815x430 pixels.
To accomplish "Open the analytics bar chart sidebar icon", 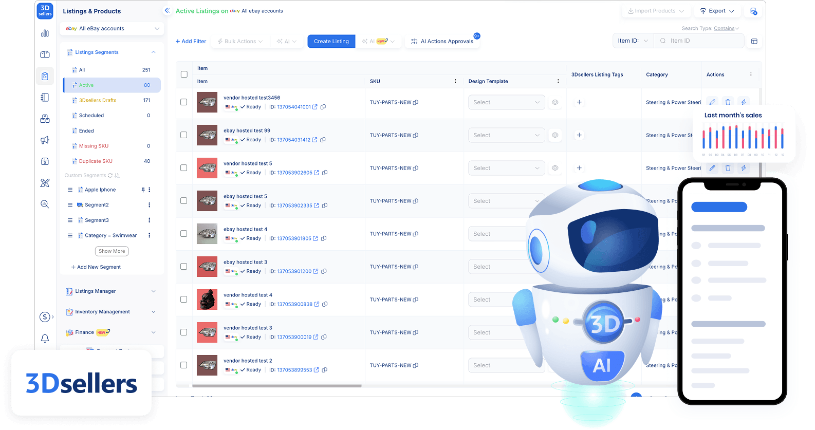I will [45, 33].
